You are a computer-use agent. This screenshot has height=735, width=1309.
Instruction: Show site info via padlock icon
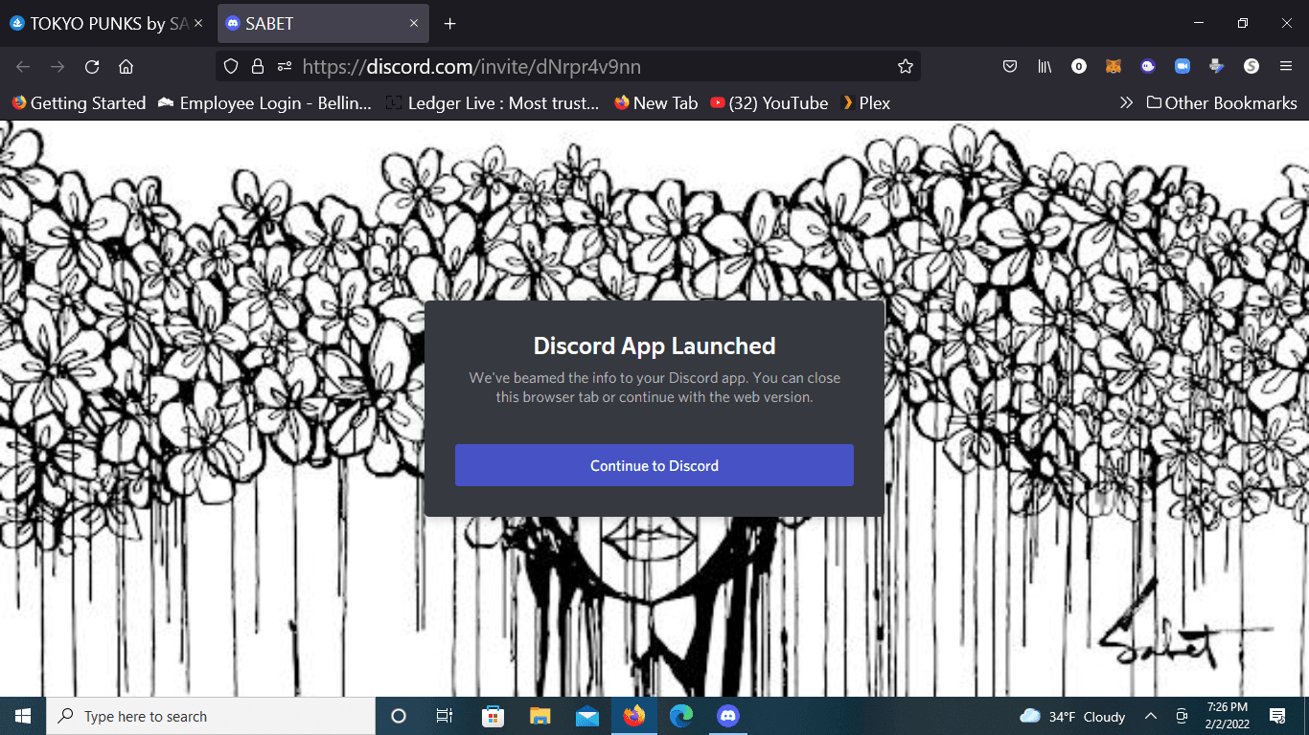[257, 66]
